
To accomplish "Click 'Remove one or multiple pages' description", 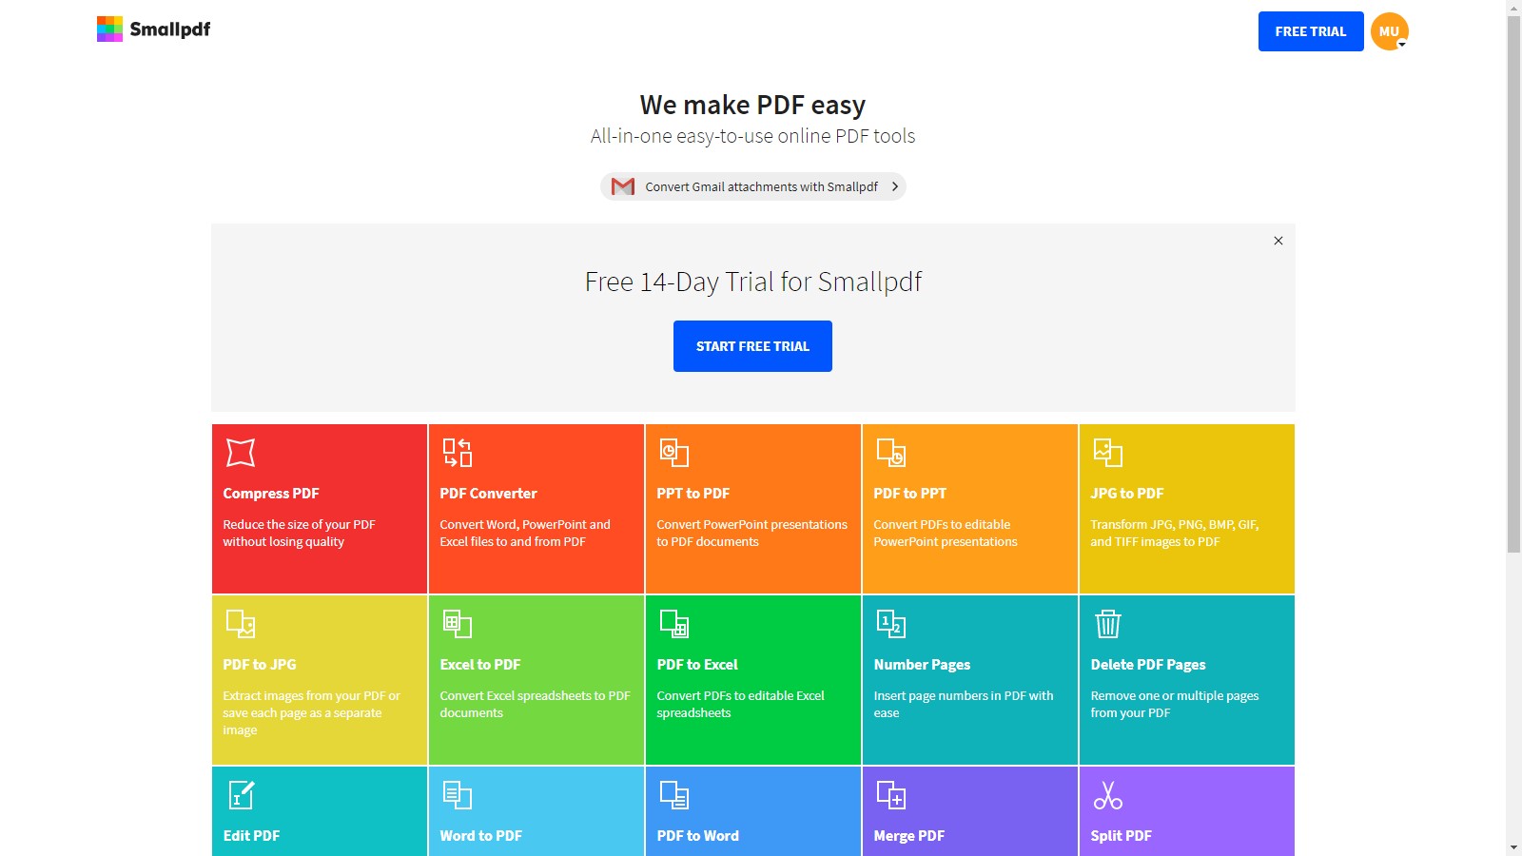I will pos(1175,704).
